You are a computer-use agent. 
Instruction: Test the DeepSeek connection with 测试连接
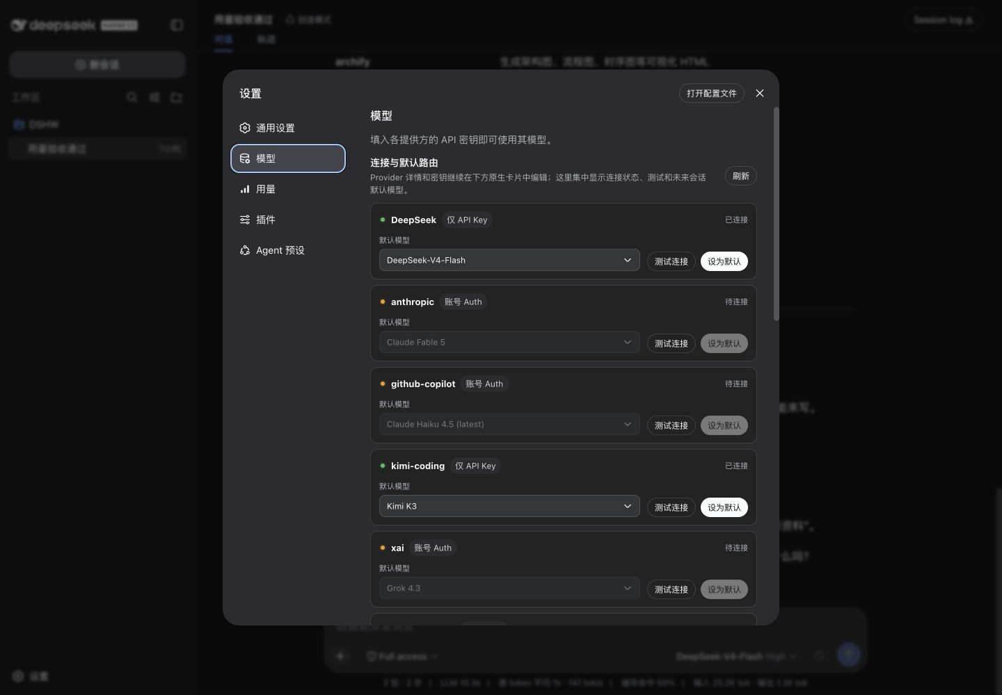(x=671, y=261)
